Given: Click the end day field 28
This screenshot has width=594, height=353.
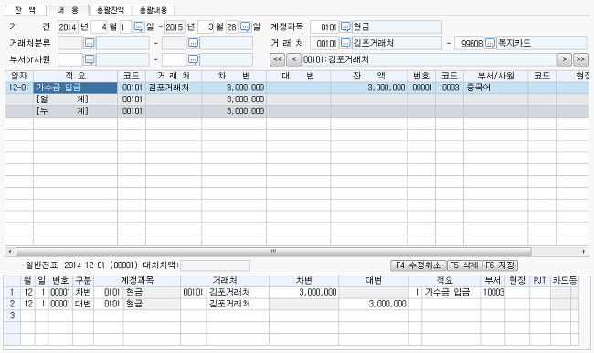Looking at the screenshot, I should [232, 26].
